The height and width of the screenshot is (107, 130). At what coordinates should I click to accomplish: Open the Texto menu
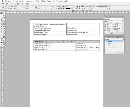coord(38,1)
